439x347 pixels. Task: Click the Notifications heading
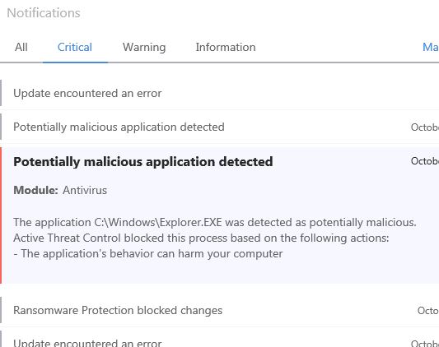(44, 13)
